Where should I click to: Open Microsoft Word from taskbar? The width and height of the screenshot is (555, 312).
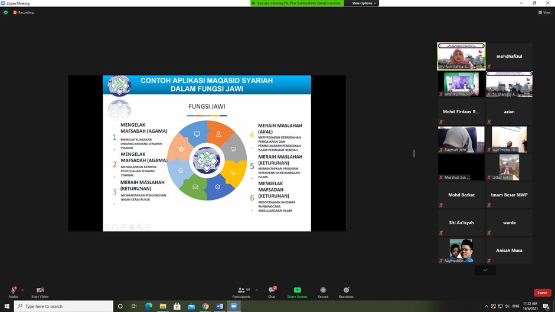220,306
